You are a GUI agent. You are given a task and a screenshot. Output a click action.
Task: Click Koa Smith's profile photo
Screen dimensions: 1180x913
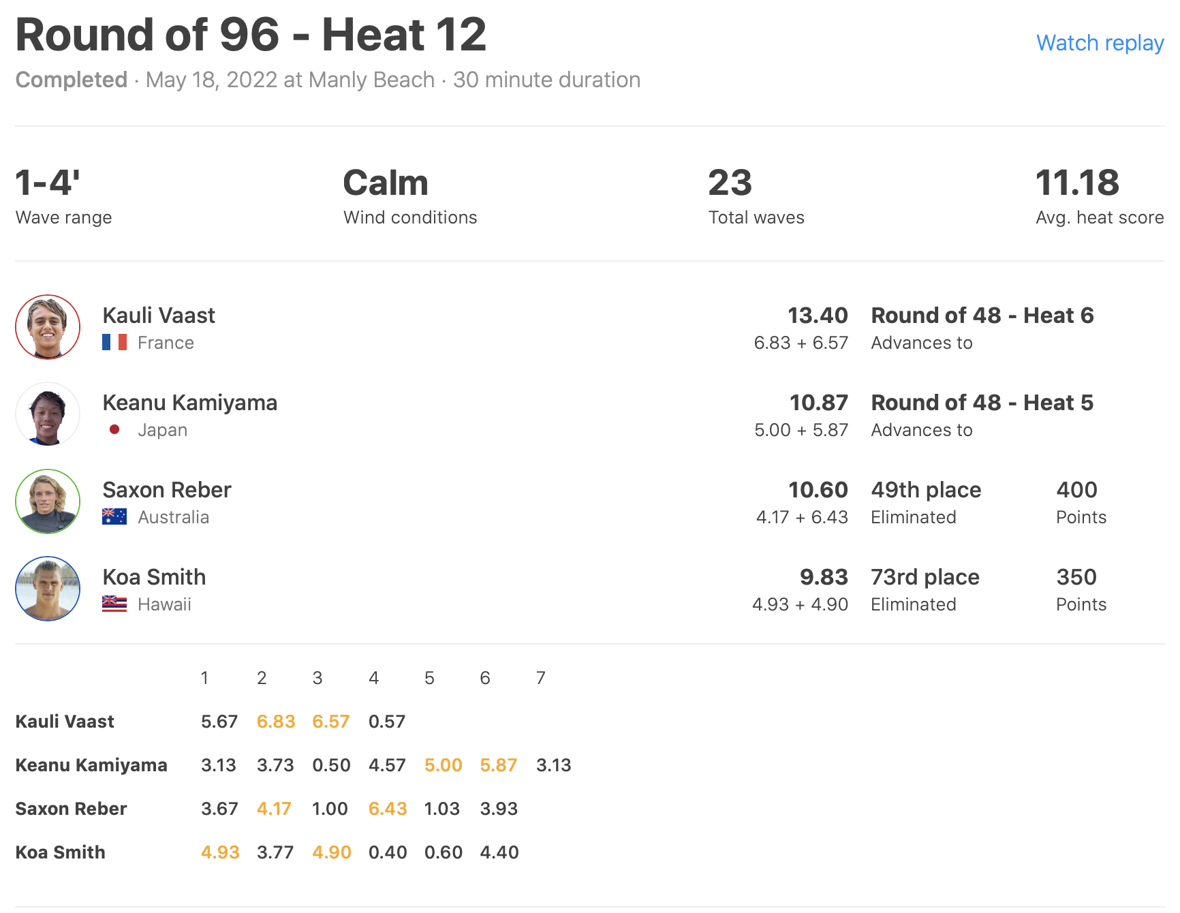pos(48,589)
